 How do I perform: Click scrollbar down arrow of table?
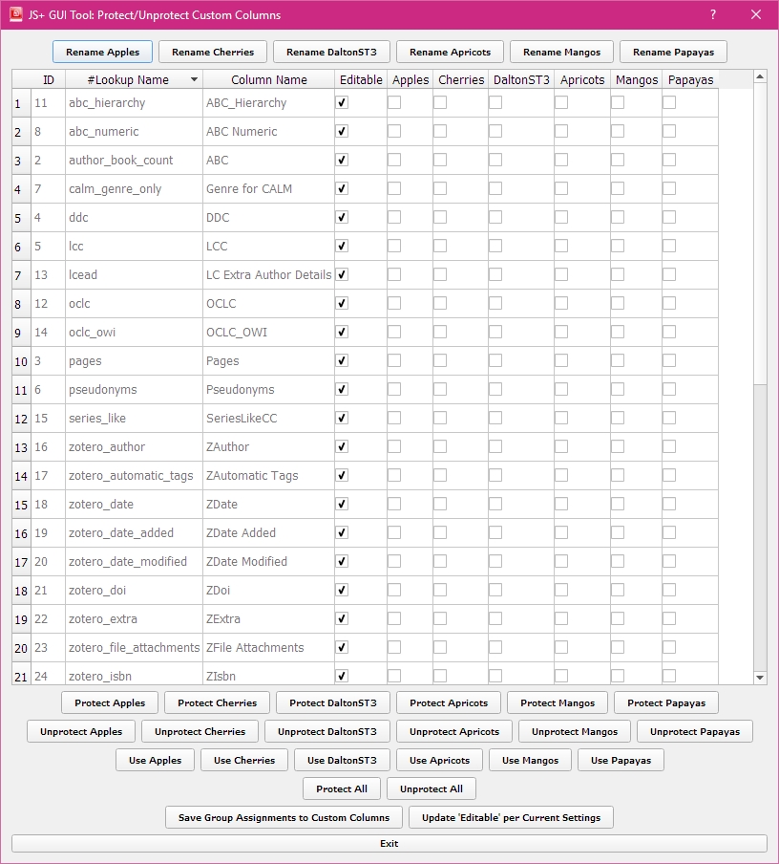click(760, 678)
